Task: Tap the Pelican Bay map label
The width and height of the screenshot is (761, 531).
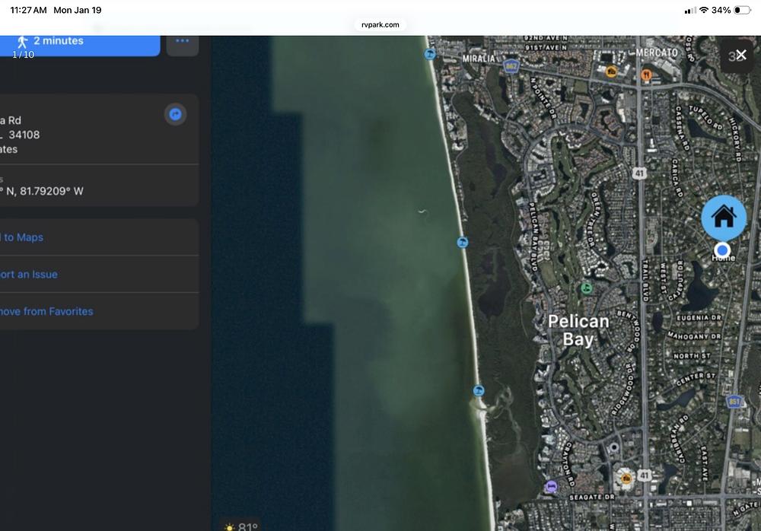Action: click(578, 330)
